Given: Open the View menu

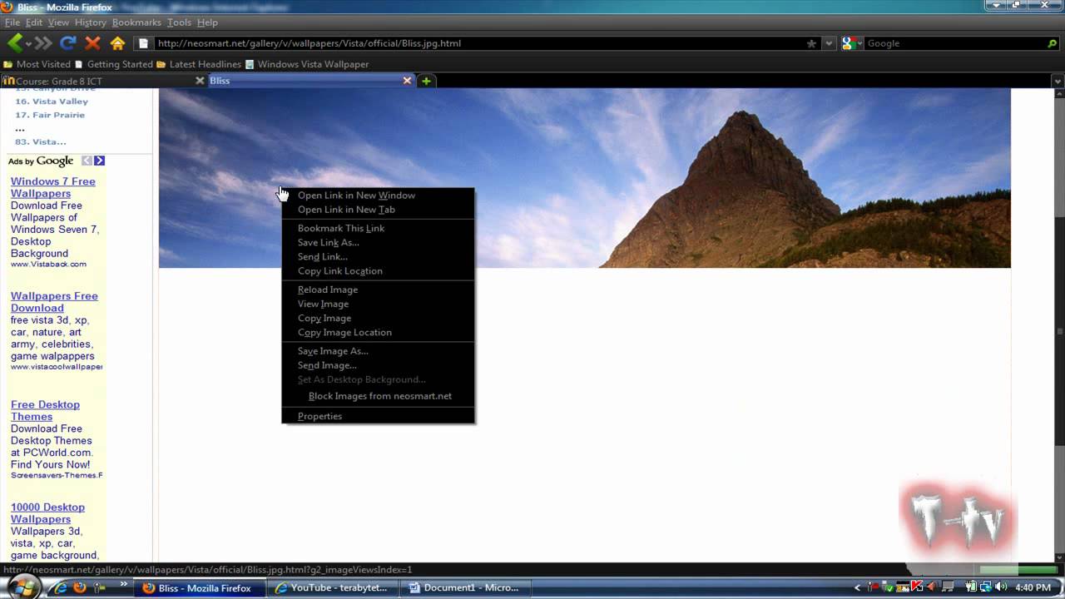Looking at the screenshot, I should coord(58,22).
